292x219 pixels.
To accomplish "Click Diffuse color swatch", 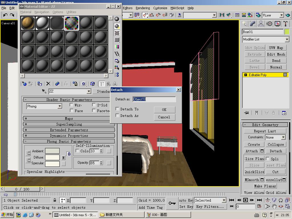I will click(52, 157).
